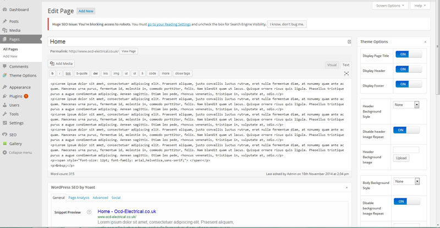Expand the Screen Options panel
Image resolution: width=440 pixels, height=228 pixels.
tap(390, 6)
